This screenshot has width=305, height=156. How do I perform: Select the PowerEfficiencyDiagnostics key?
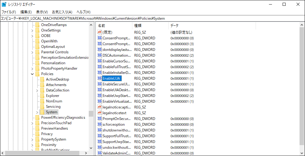pos(63,118)
